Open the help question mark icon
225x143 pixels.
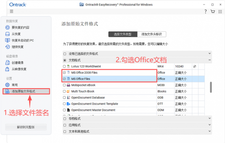click(205, 12)
